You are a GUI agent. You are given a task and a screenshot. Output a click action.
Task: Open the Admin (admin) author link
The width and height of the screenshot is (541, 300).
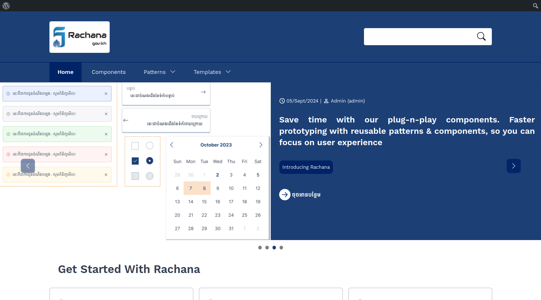pos(348,101)
